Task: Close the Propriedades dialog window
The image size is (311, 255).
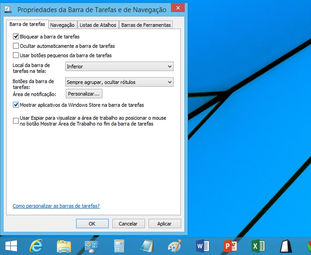Action: pos(178,8)
